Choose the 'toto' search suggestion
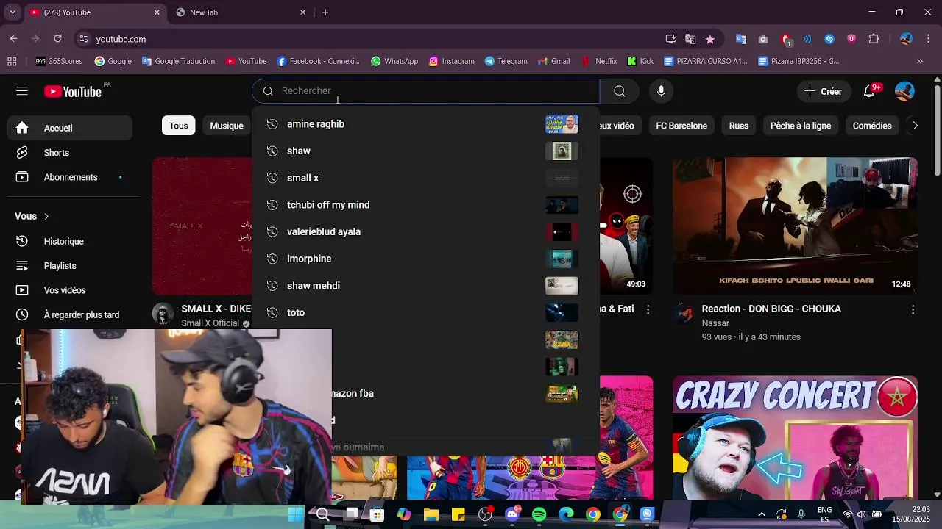The width and height of the screenshot is (942, 529). click(x=426, y=313)
